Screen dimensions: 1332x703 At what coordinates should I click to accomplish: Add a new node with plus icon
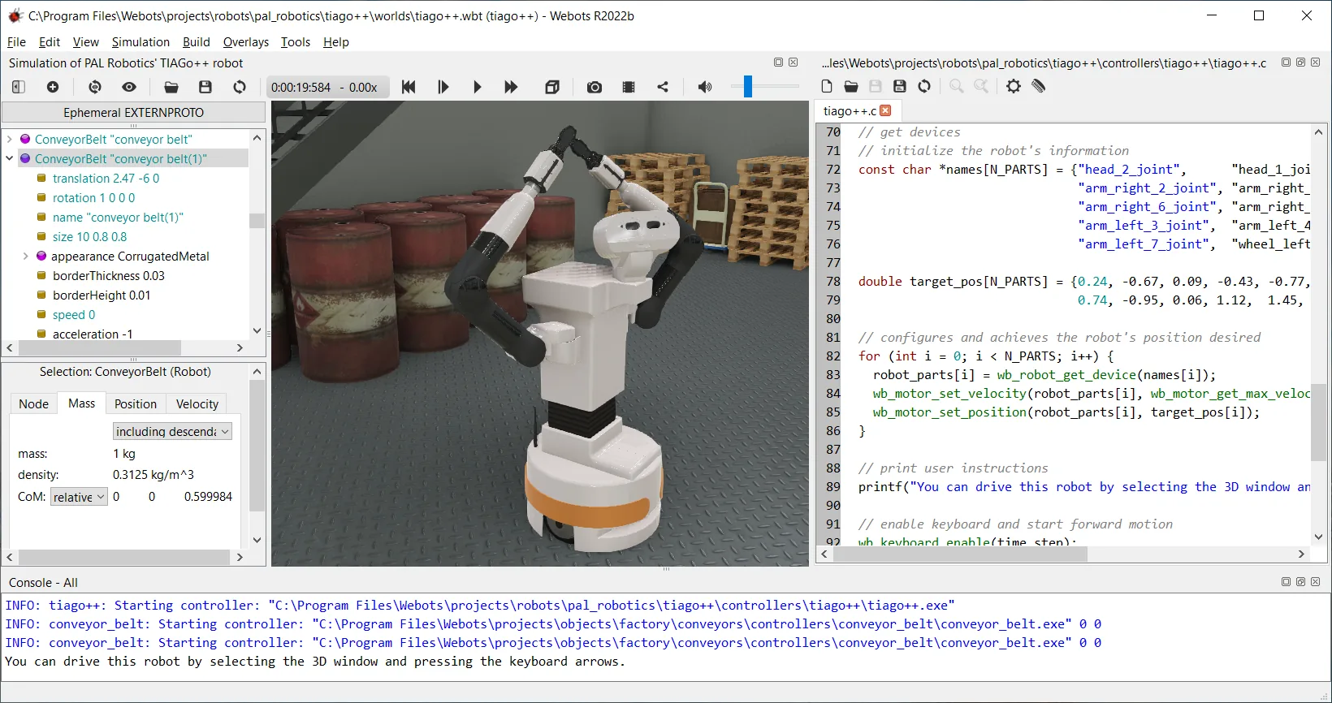(53, 87)
